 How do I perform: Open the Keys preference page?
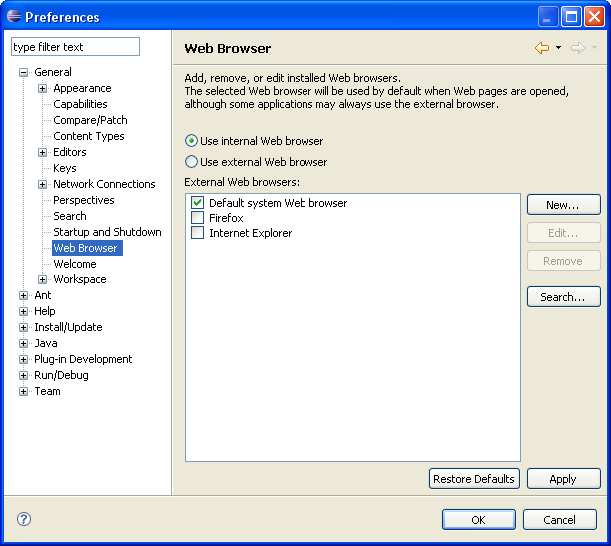point(65,168)
